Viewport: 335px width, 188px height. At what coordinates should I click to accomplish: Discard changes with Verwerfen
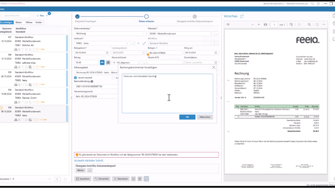click(102, 179)
